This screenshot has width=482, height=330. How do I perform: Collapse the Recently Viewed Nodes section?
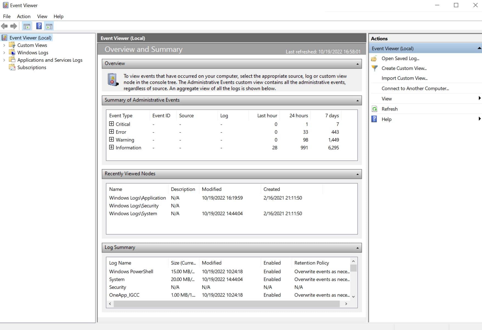coord(357,174)
